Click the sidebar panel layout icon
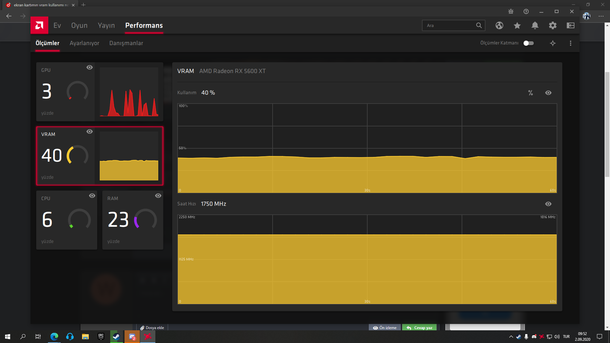This screenshot has width=610, height=343. 571,25
